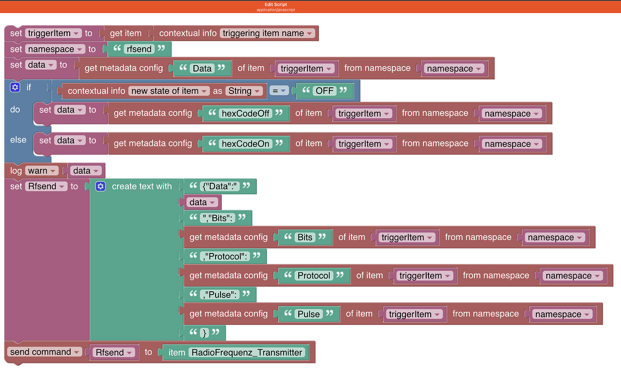Open the 'send command' dropdown at the bottom
621x370 pixels.
45,352
